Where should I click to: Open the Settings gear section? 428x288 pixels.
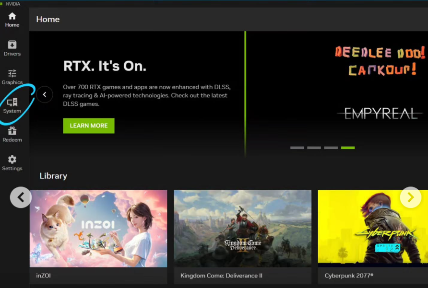coord(12,163)
